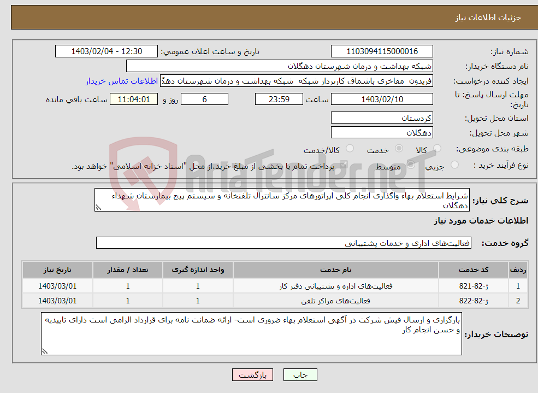
Task: Click the ردیف column header
Action: coord(518,270)
